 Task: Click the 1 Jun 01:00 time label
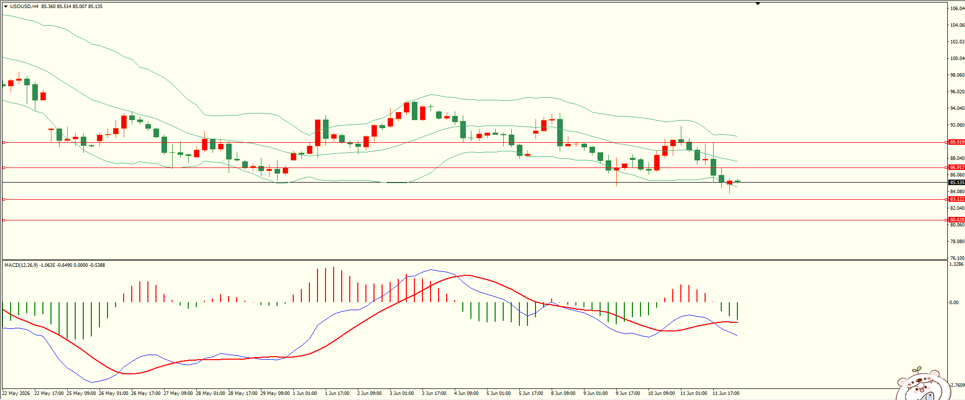305,393
